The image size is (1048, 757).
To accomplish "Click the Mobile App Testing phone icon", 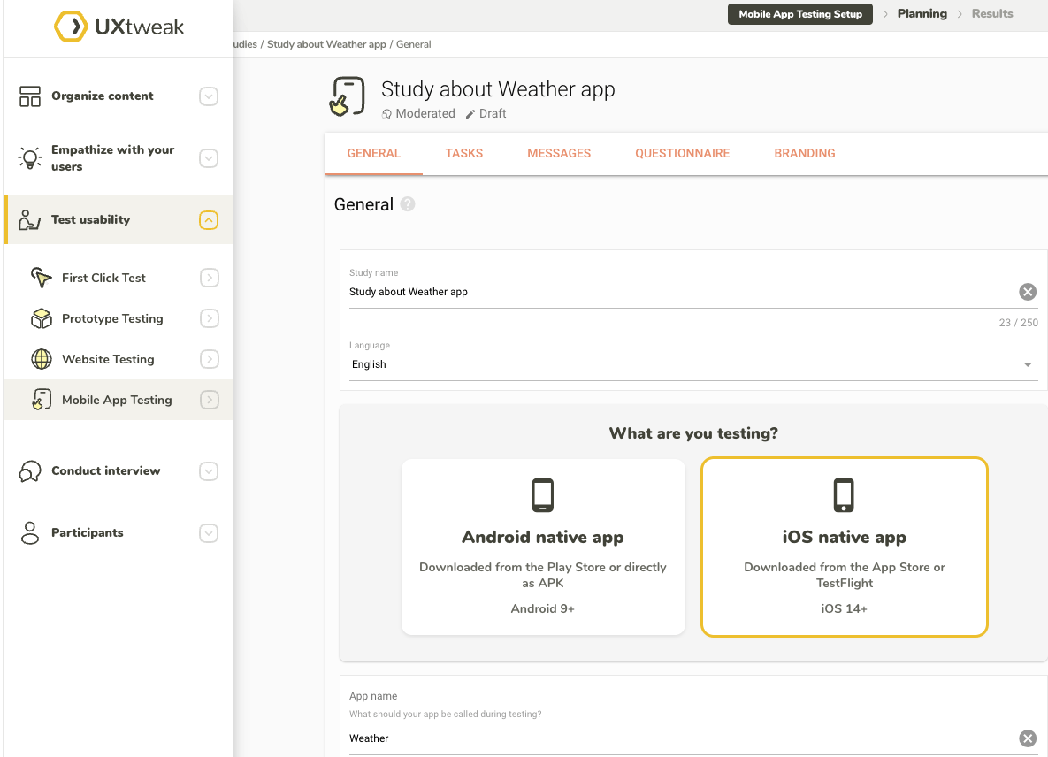I will pos(42,400).
